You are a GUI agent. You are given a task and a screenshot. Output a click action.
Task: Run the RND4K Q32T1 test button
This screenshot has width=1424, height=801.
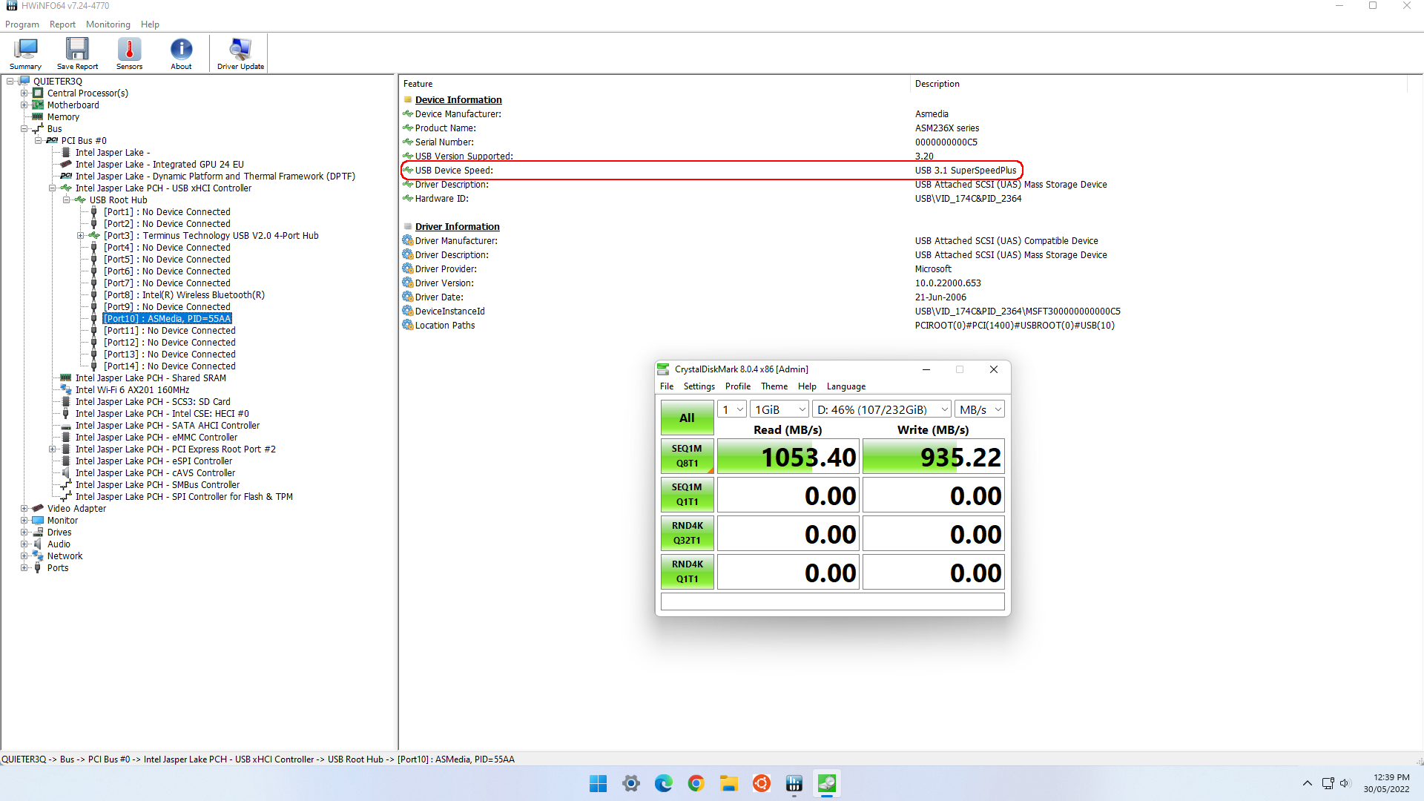[x=687, y=533]
